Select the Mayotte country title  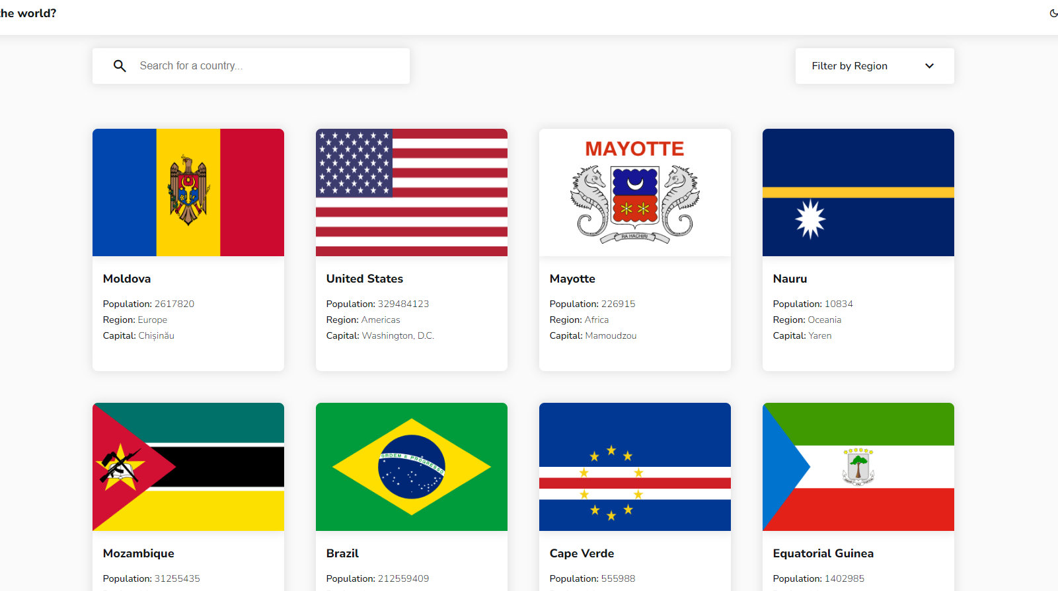572,279
